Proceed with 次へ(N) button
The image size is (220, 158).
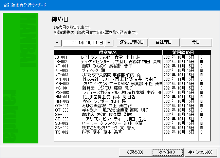(x=167, y=152)
